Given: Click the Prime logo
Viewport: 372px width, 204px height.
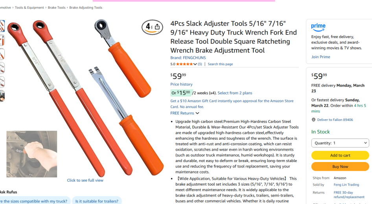Looking at the screenshot, I should tap(318, 27).
